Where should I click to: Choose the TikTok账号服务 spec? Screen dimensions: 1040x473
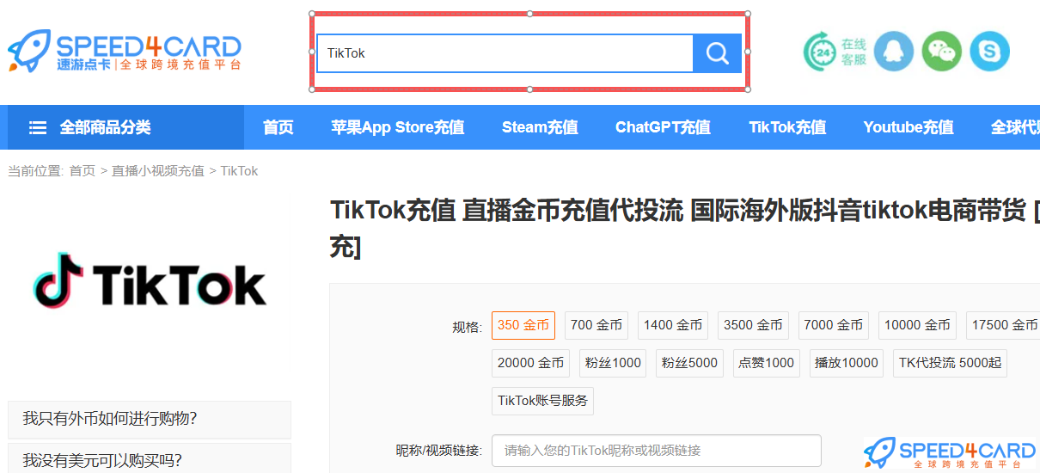click(542, 400)
